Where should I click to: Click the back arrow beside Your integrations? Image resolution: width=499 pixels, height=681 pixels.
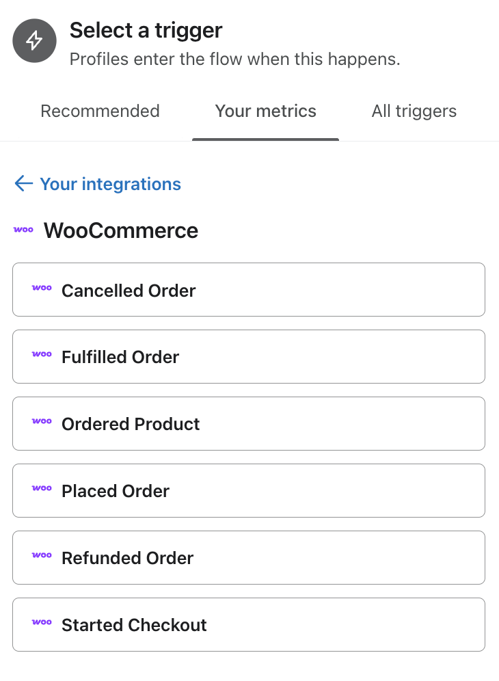pos(23,183)
